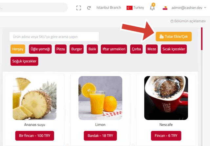Open the Istanbul Branch selector

click(x=109, y=8)
